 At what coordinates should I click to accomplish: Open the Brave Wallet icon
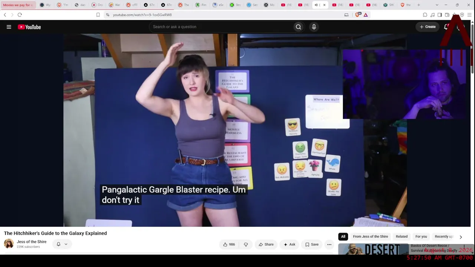click(x=447, y=15)
